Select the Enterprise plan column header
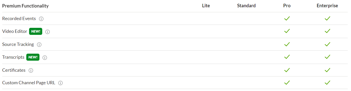The width and height of the screenshot is (351, 91). point(327,6)
